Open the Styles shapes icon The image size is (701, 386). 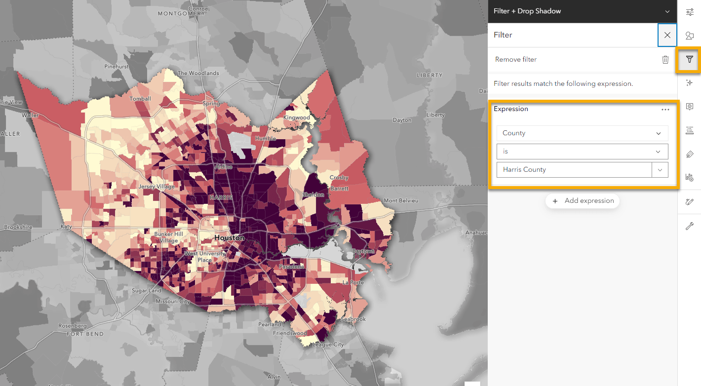click(690, 36)
